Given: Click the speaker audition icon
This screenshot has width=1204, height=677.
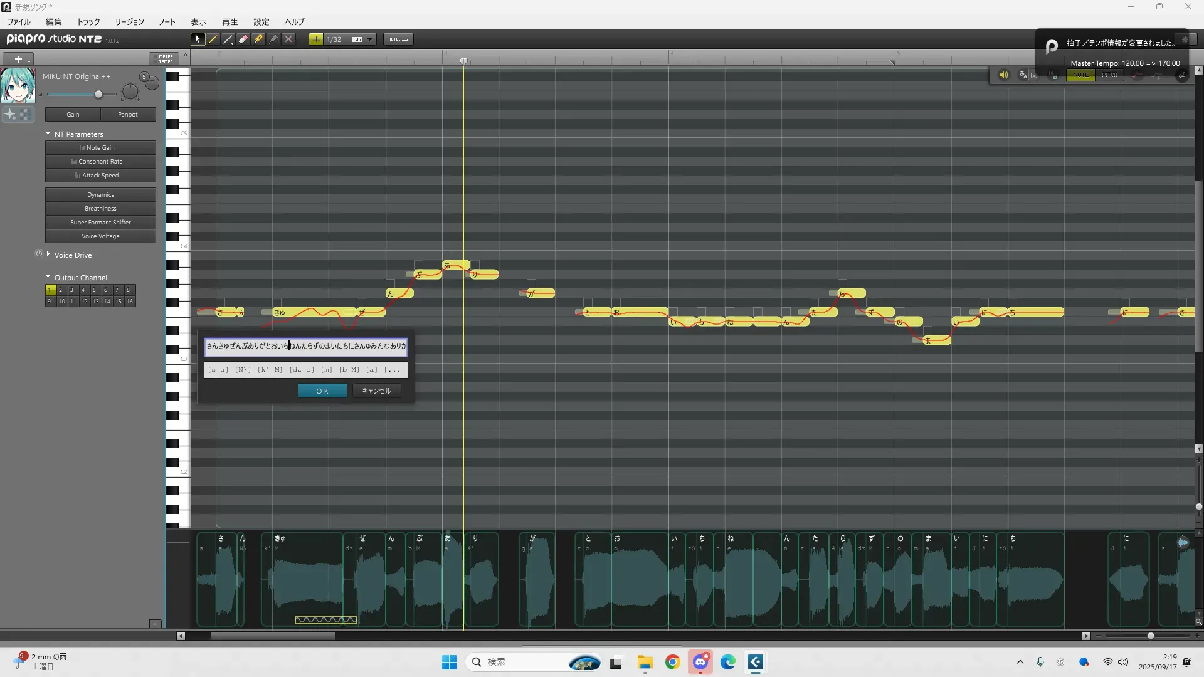Looking at the screenshot, I should click(x=1003, y=75).
